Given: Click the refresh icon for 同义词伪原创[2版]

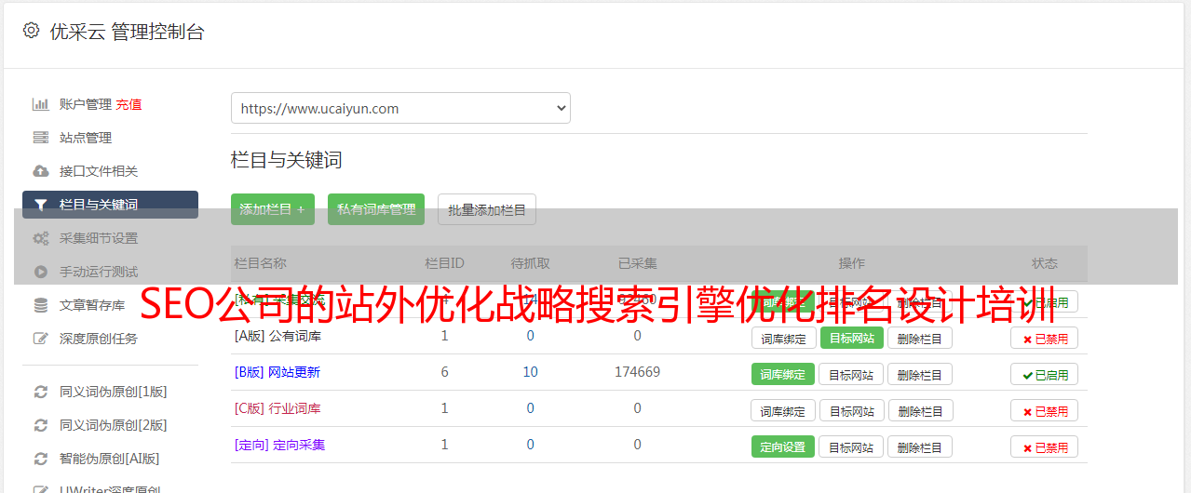Looking at the screenshot, I should tap(41, 425).
